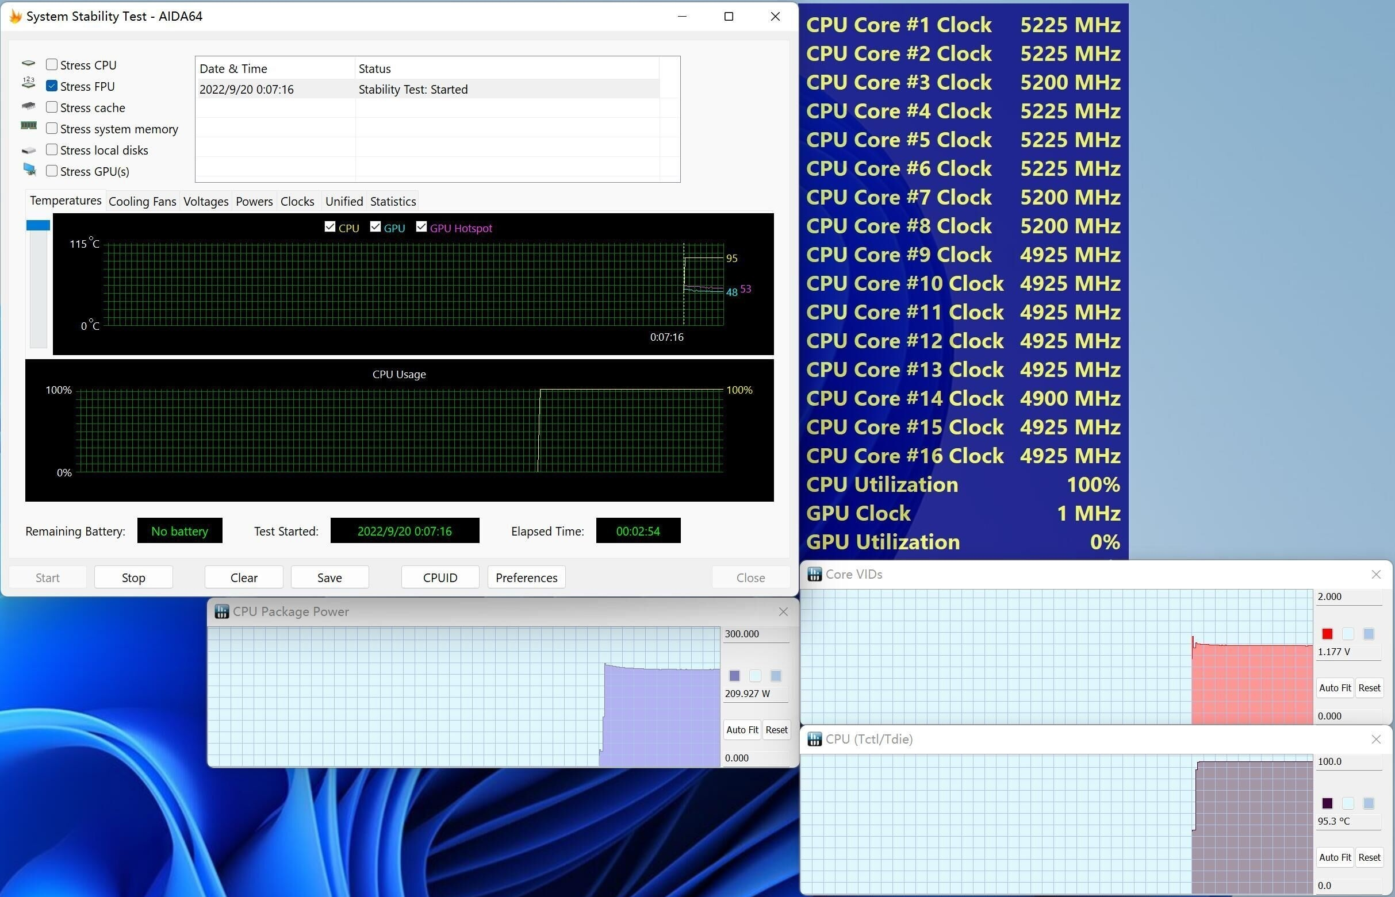Select the Stability Test: Started log row

[x=429, y=89]
